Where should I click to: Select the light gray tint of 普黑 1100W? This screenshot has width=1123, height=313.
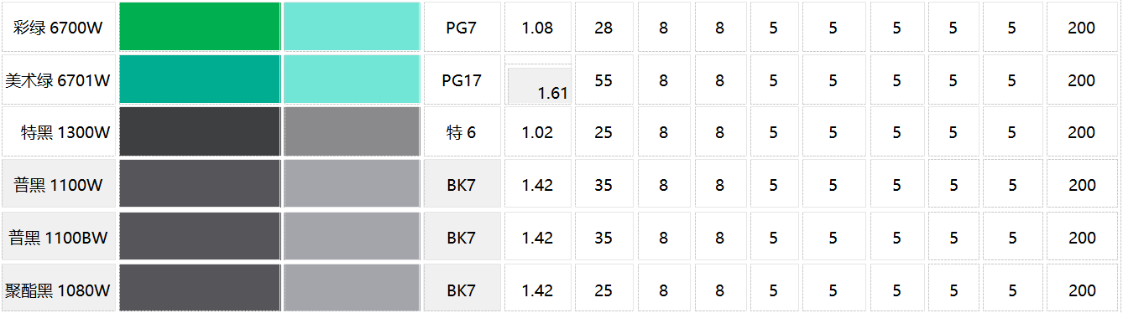click(352, 184)
